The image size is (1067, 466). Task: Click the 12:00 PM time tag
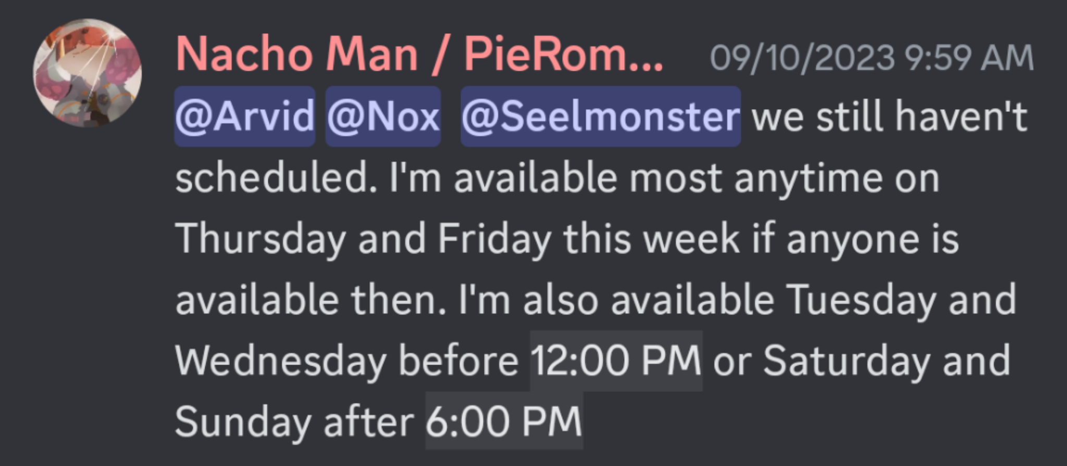click(616, 360)
